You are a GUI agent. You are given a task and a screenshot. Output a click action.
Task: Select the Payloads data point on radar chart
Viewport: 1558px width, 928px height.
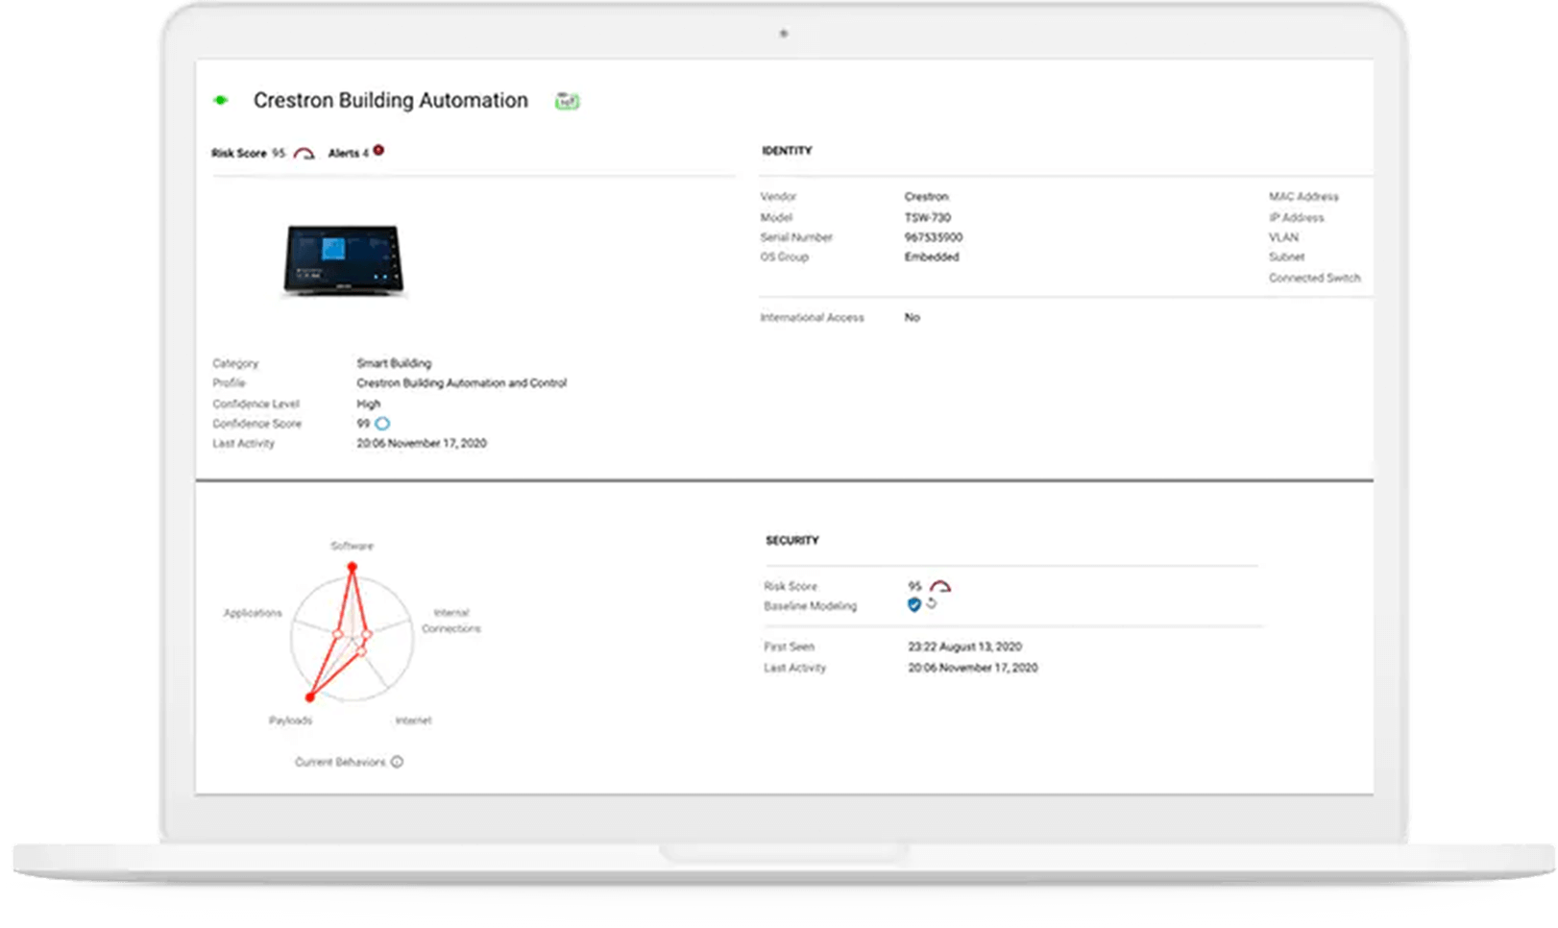click(309, 696)
